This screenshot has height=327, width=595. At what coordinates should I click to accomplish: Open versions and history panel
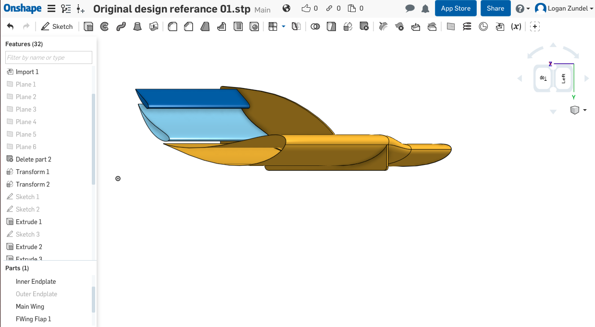click(x=66, y=8)
